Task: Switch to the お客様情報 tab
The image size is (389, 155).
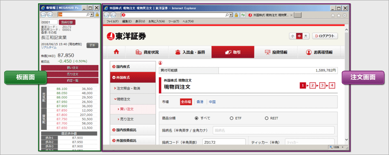Action: 319,52
